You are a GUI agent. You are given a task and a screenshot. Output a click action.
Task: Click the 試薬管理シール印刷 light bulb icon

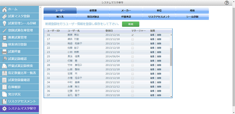pos(5,24)
